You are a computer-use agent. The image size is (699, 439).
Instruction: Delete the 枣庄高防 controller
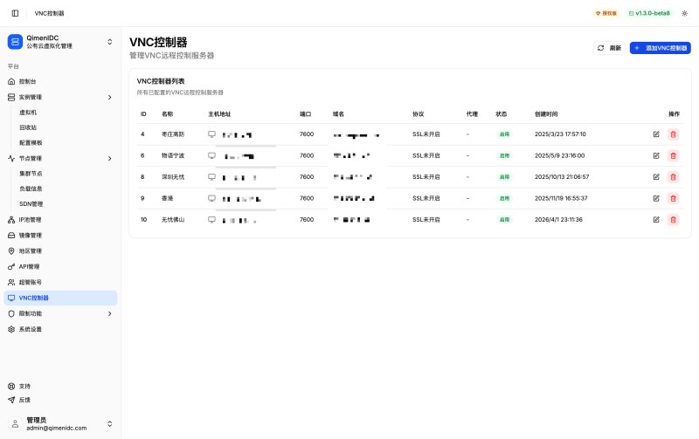coord(673,134)
